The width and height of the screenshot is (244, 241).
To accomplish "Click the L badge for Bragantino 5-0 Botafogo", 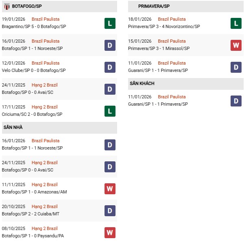I will coord(110,23).
